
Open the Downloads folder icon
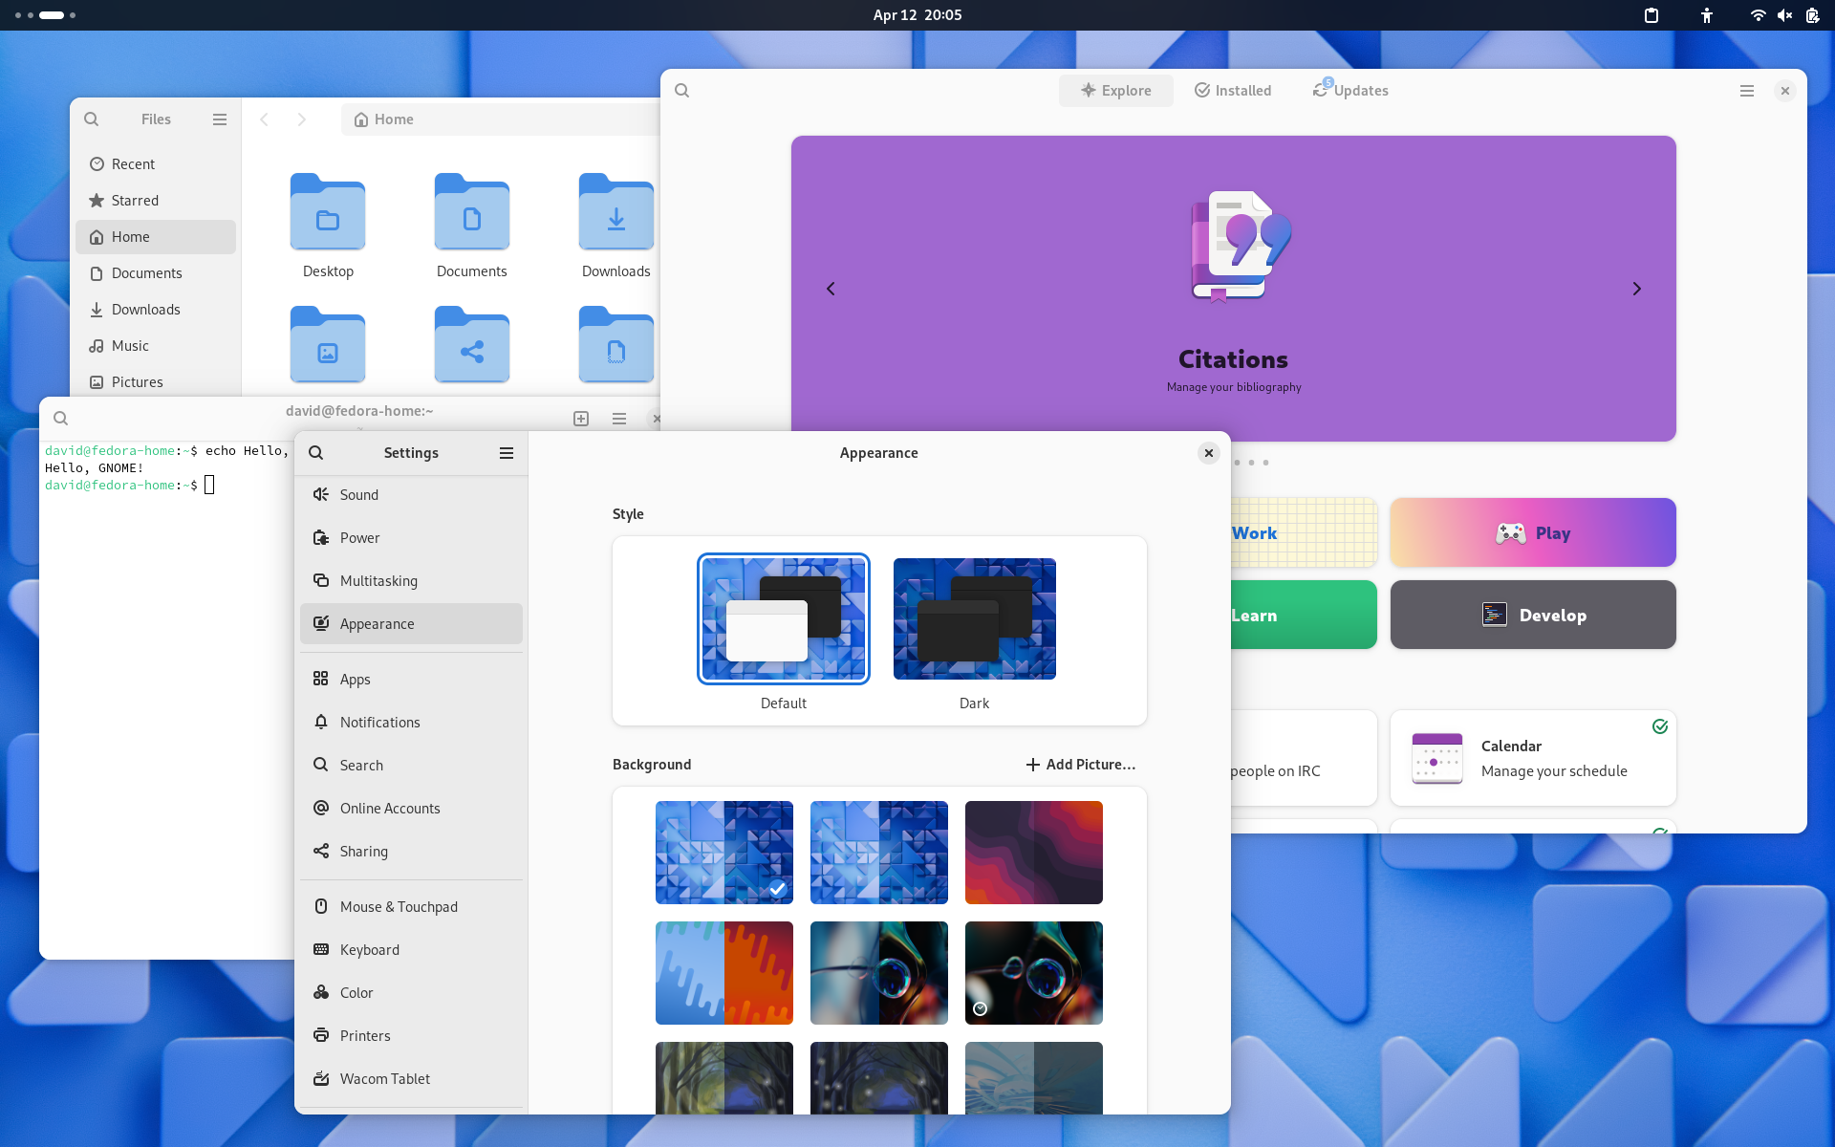pos(615,215)
